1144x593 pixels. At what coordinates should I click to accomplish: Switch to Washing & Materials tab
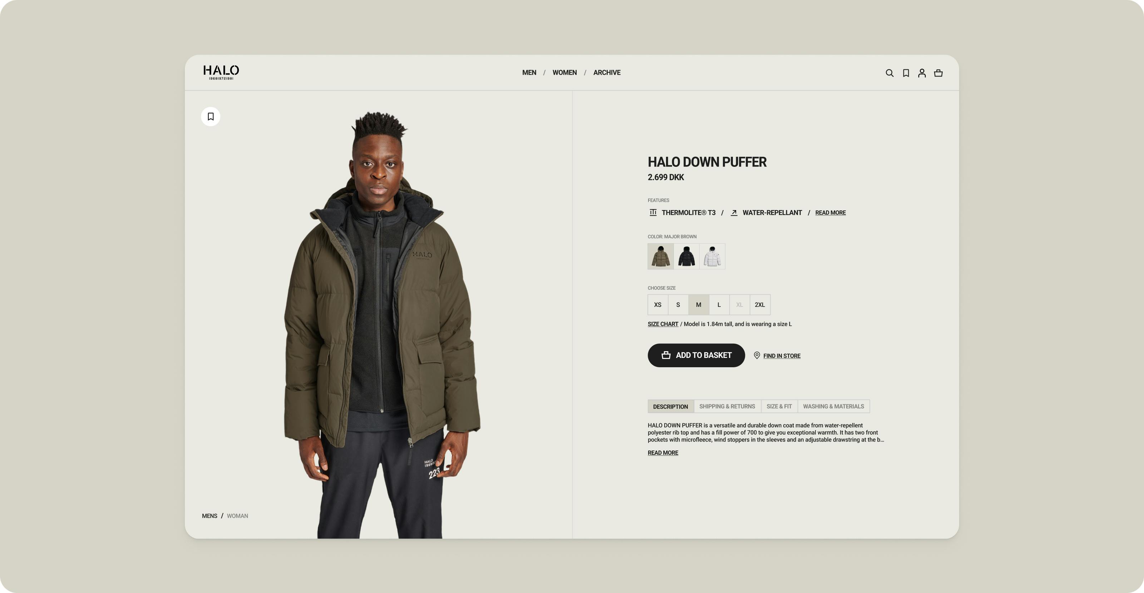click(833, 407)
